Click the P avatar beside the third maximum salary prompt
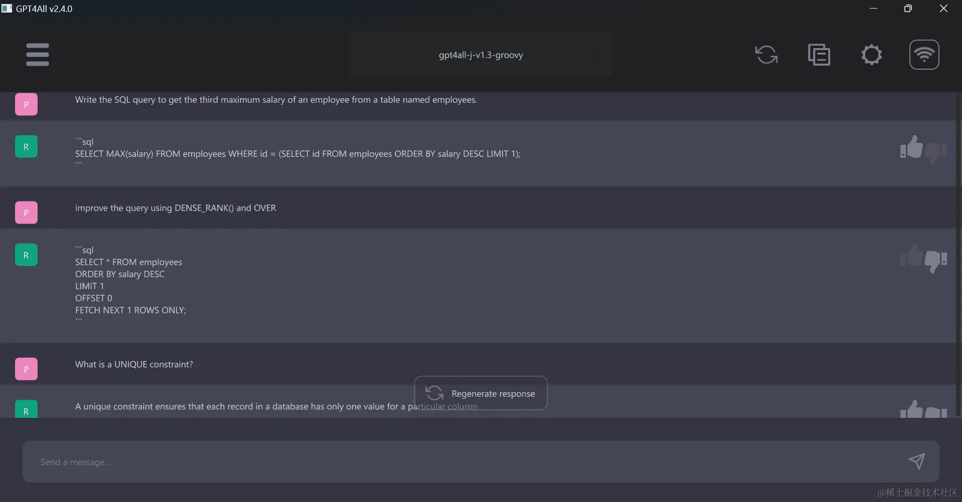This screenshot has width=962, height=502. [26, 104]
